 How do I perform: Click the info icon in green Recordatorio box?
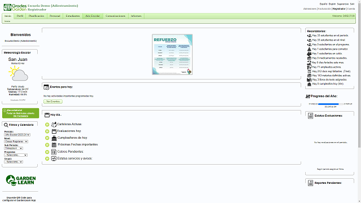5,111
